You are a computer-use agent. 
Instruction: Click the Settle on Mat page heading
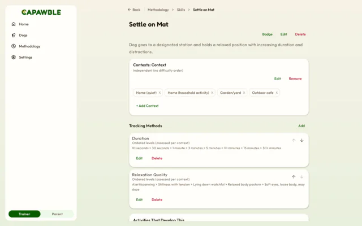click(x=149, y=24)
